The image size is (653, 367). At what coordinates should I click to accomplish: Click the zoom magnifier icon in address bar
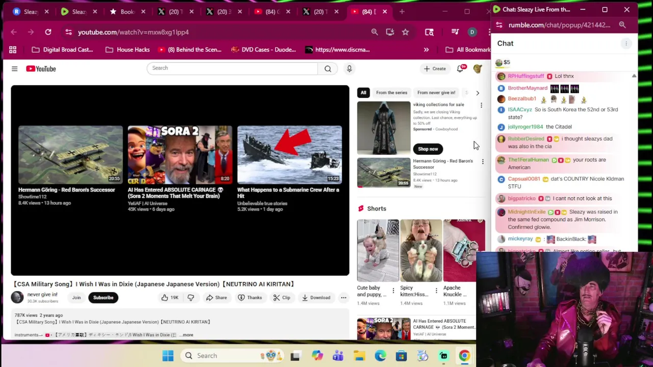(374, 32)
